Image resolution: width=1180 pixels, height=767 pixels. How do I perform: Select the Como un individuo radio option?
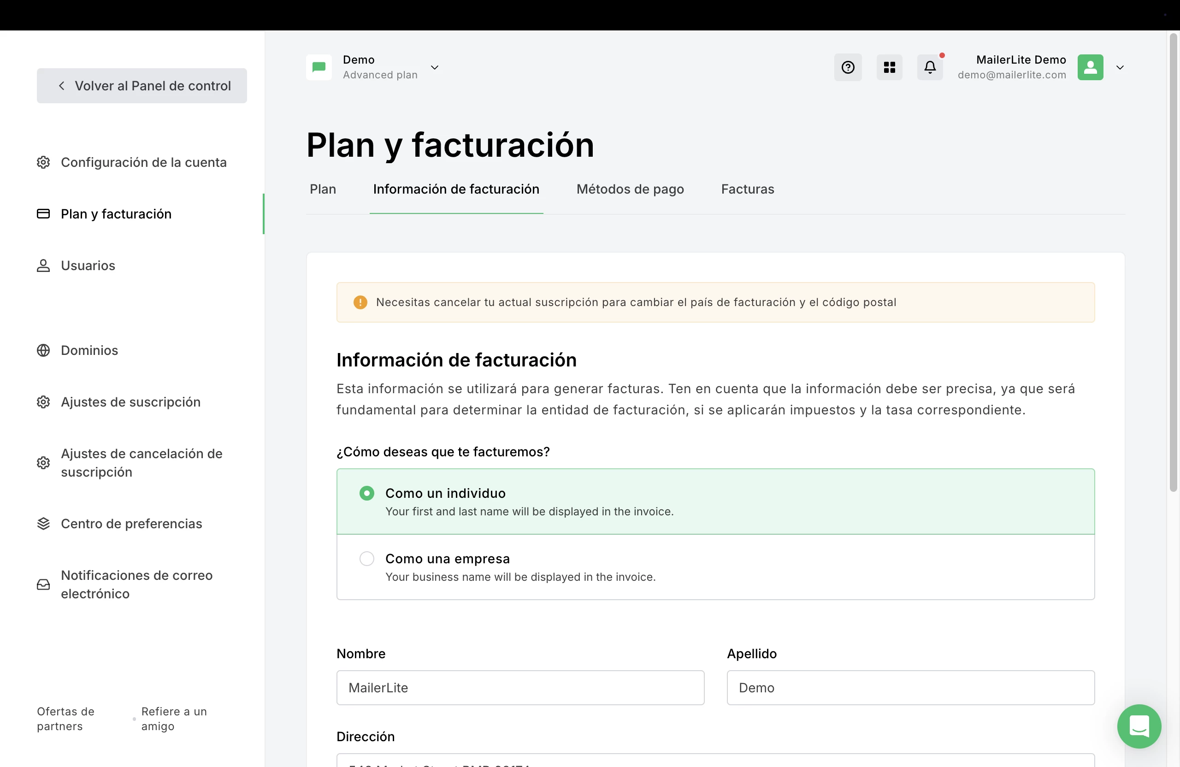(367, 493)
